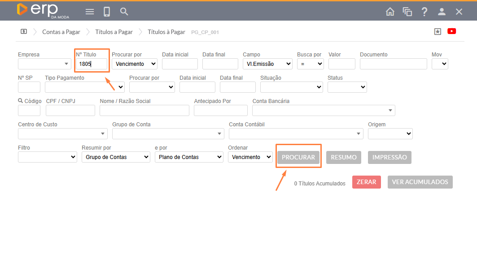Image resolution: width=477 pixels, height=258 pixels.
Task: Click into the Nome / Razão Social field
Action: [x=144, y=111]
